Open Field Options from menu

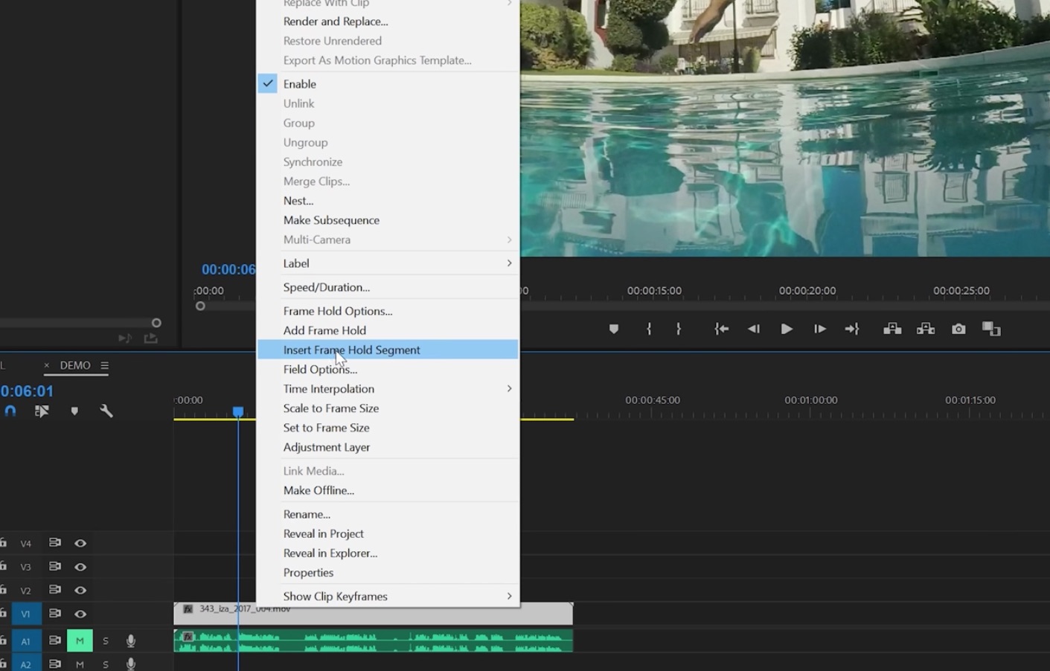[x=388, y=369]
